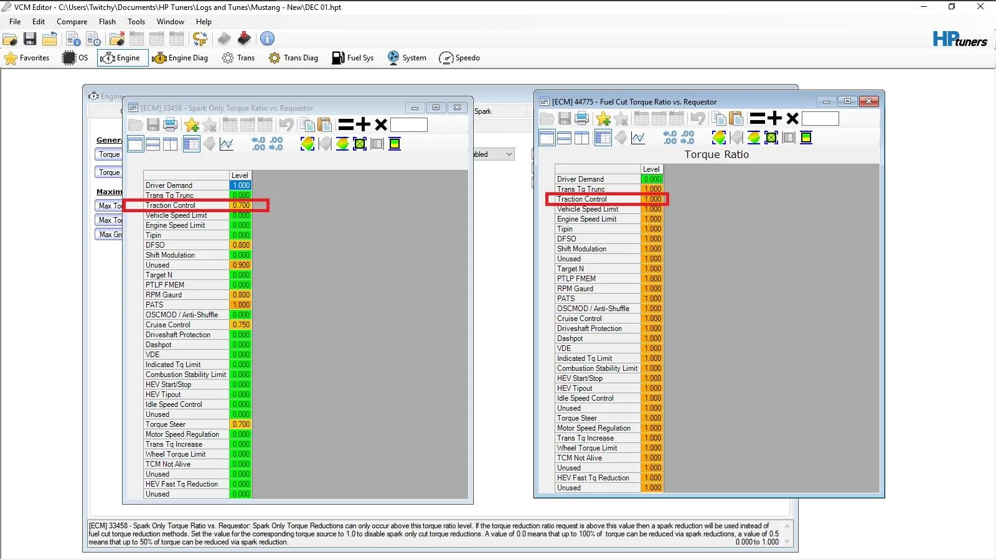Viewport: 996px width, 560px height.
Task: Toggle single-pane view in Spark Only window
Action: 135,144
